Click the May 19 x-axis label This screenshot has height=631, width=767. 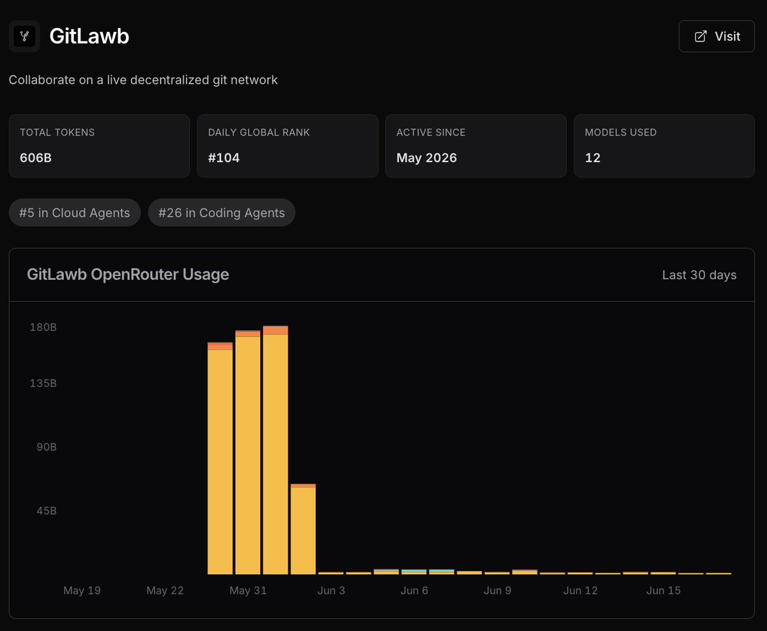(82, 591)
